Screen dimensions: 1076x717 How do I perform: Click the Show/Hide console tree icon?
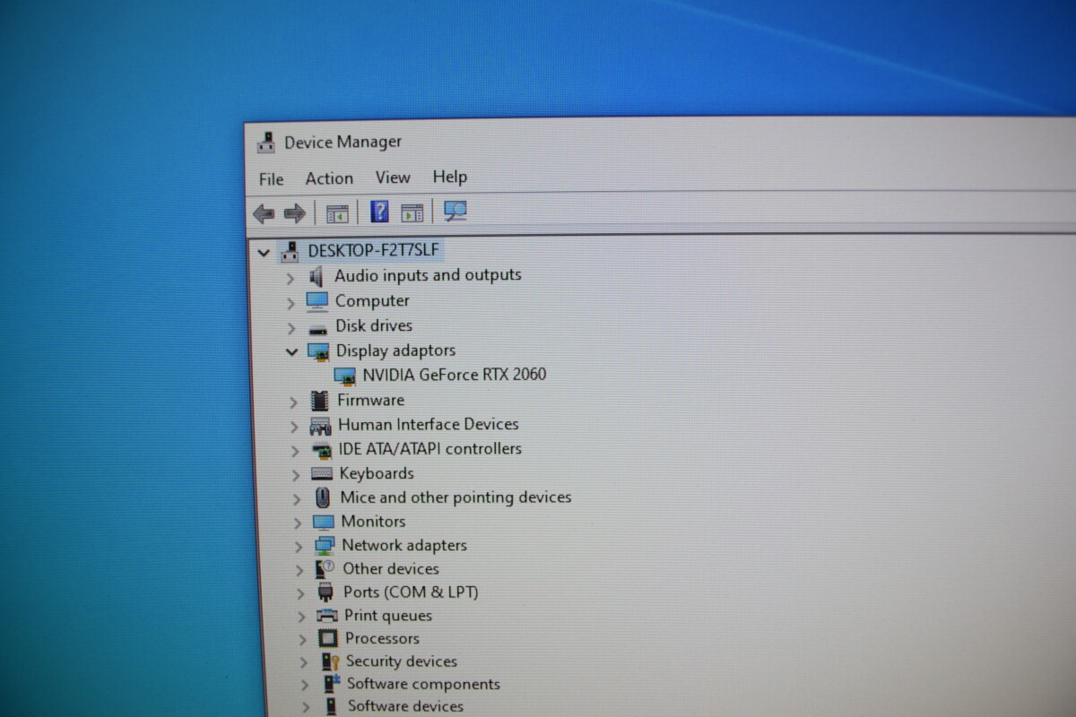click(x=337, y=213)
